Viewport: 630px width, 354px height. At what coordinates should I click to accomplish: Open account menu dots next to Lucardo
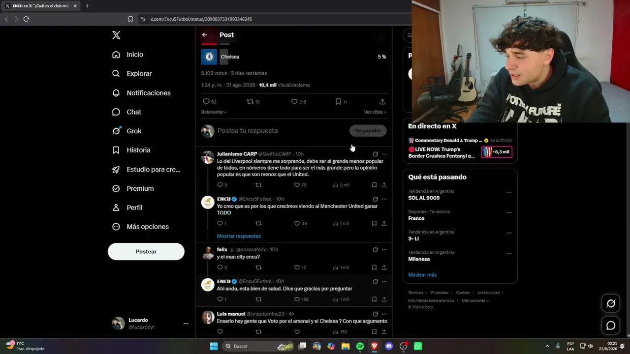(x=186, y=324)
